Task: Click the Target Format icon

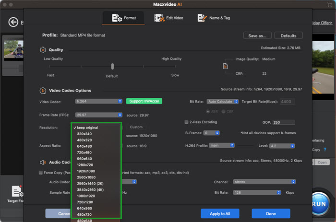Action: pos(17,191)
